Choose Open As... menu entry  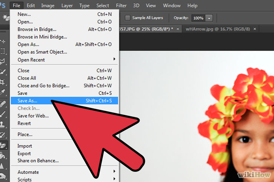pos(64,44)
